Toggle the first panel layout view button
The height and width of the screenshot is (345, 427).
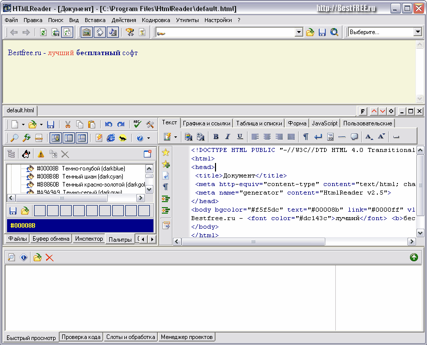56,138
